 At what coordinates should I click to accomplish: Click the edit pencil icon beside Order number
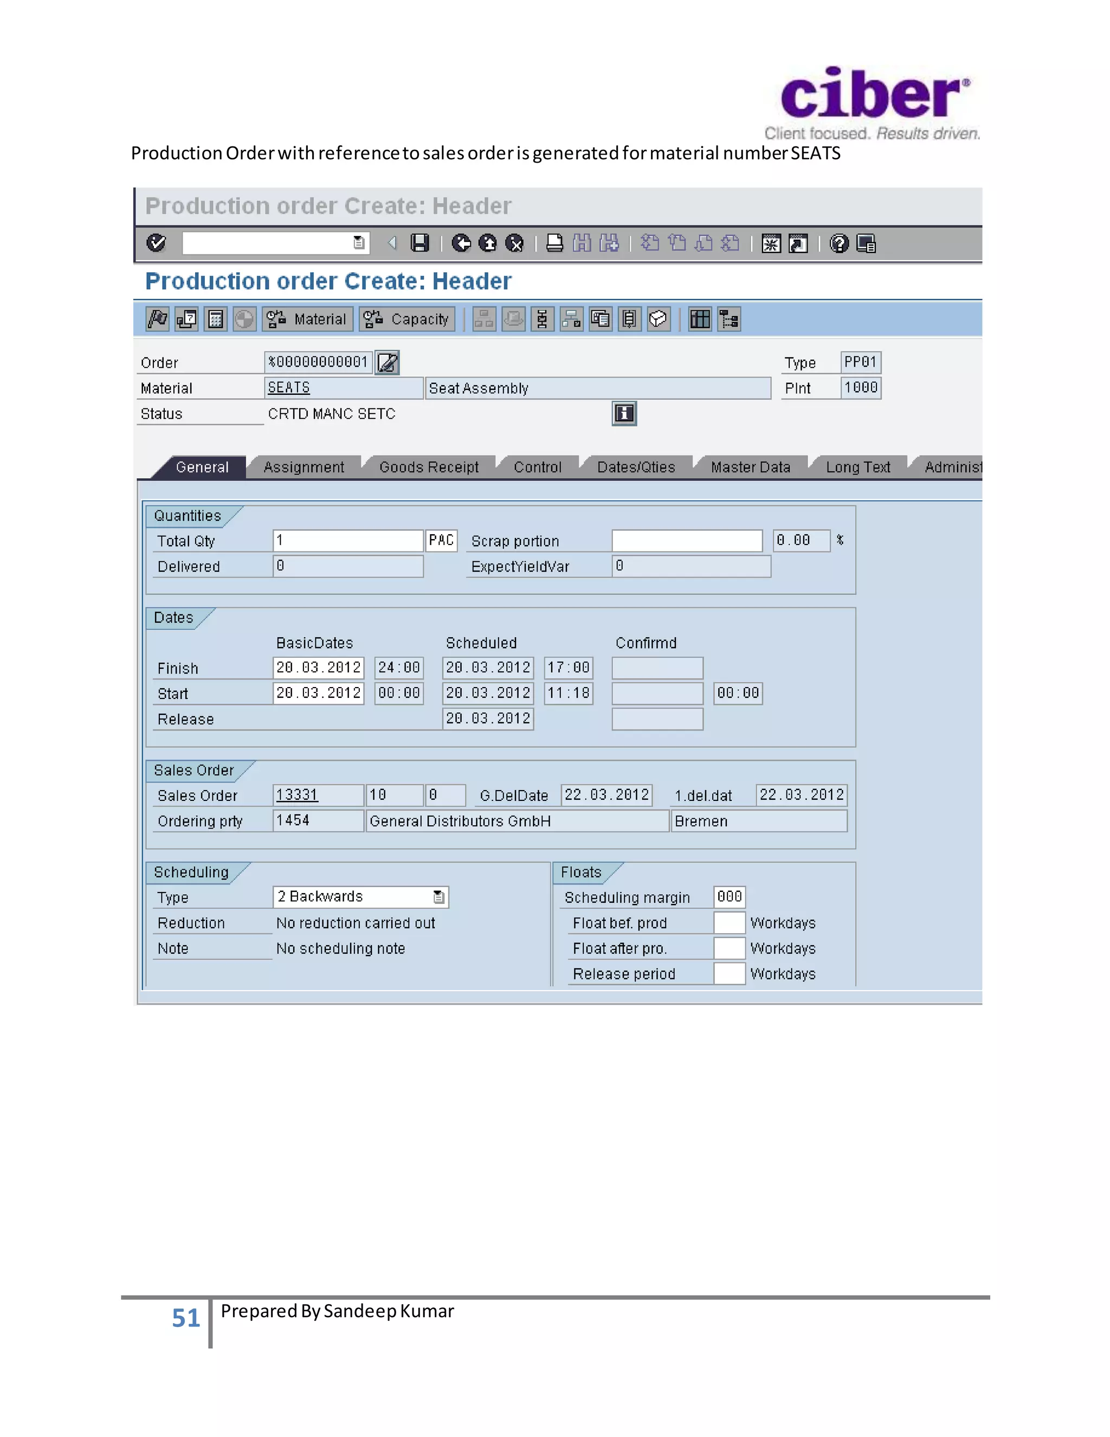(388, 363)
